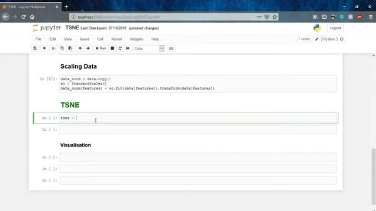
Task: Click browser forward button
Action: 15,17
